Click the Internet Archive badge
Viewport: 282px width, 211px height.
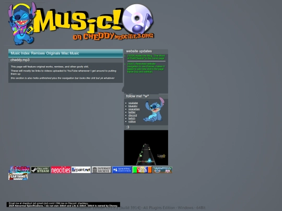coord(101,170)
